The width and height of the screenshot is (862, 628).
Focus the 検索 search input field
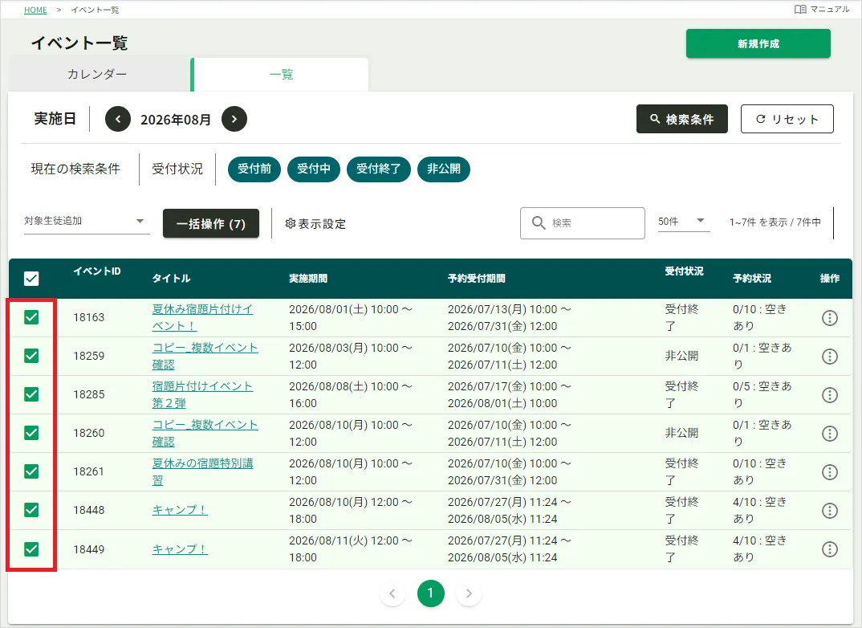click(x=582, y=222)
